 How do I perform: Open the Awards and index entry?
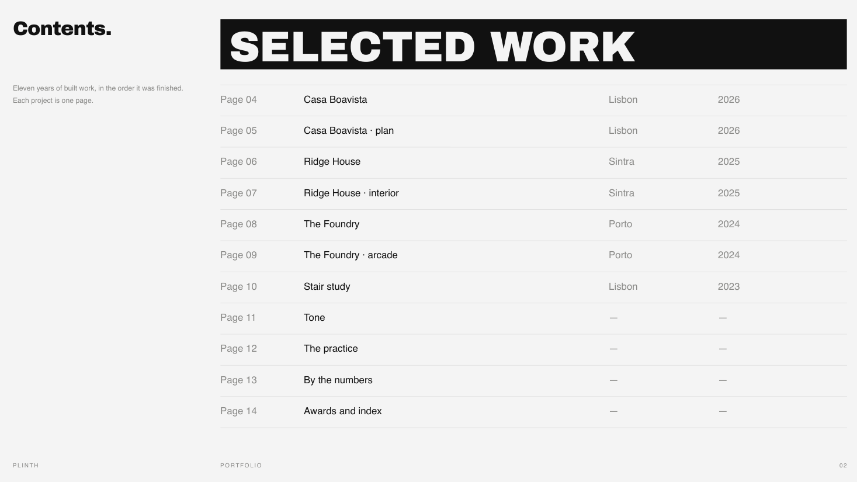pyautogui.click(x=533, y=411)
